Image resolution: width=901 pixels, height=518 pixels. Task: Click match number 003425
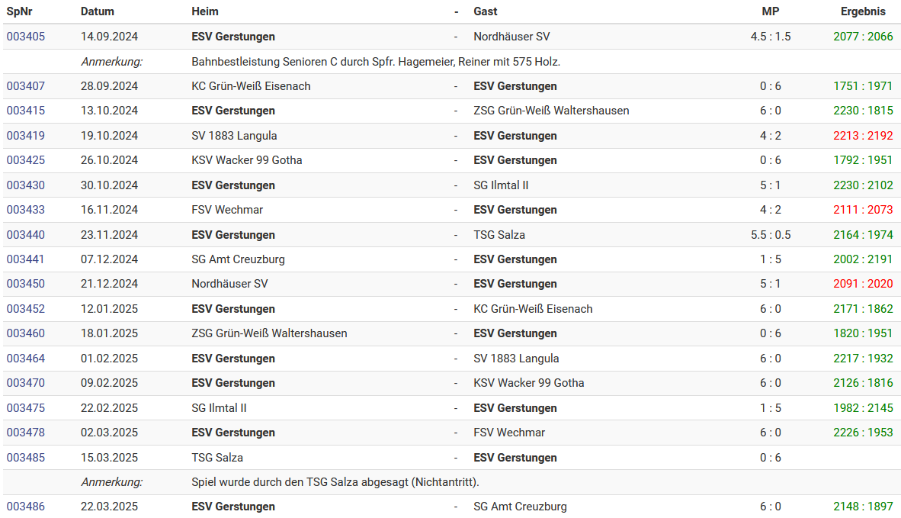click(x=26, y=160)
